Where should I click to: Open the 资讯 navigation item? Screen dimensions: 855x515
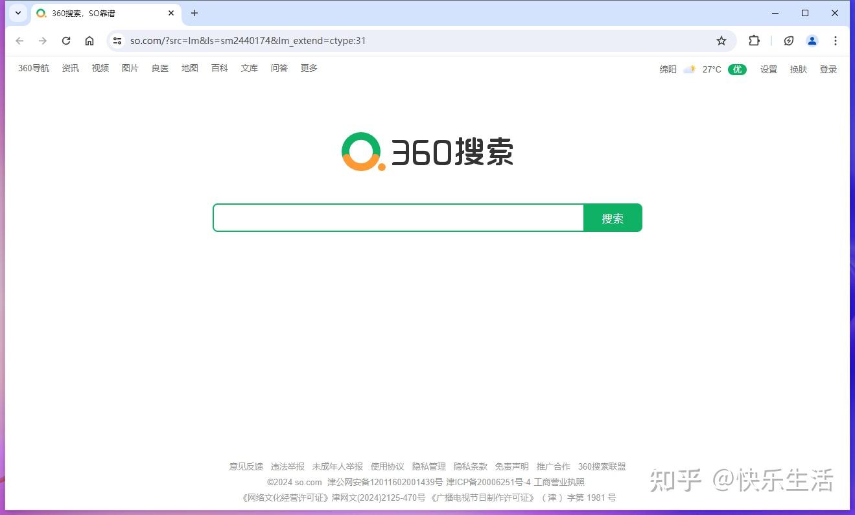click(71, 68)
